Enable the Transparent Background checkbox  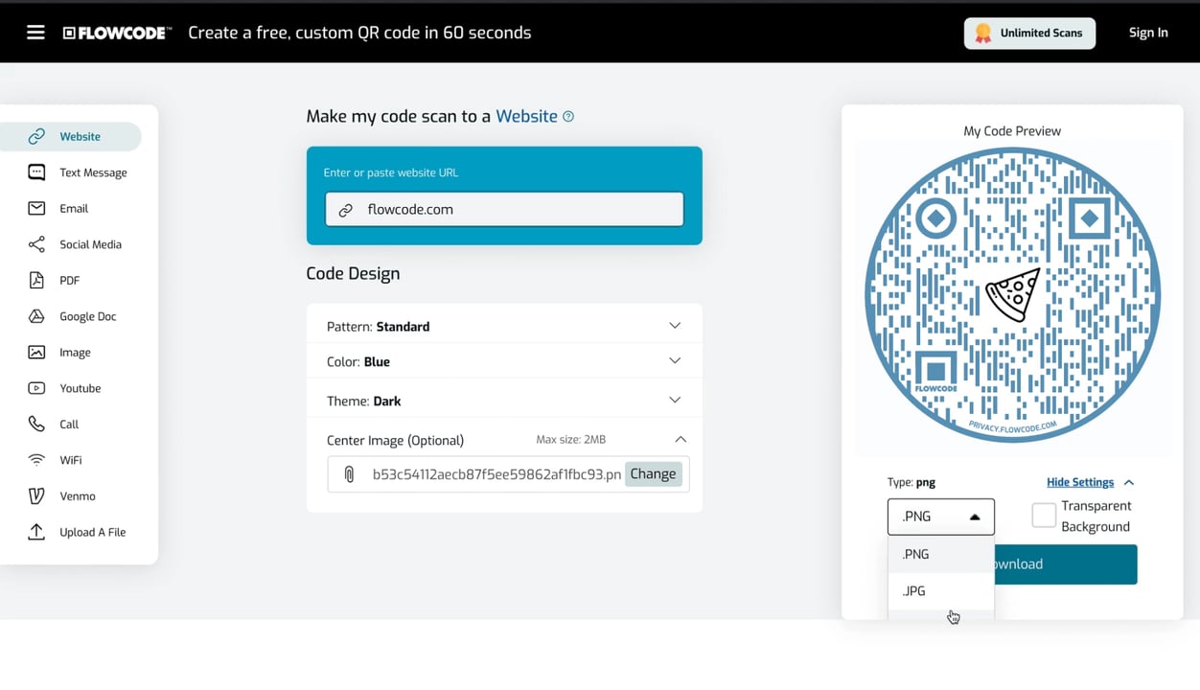1044,516
